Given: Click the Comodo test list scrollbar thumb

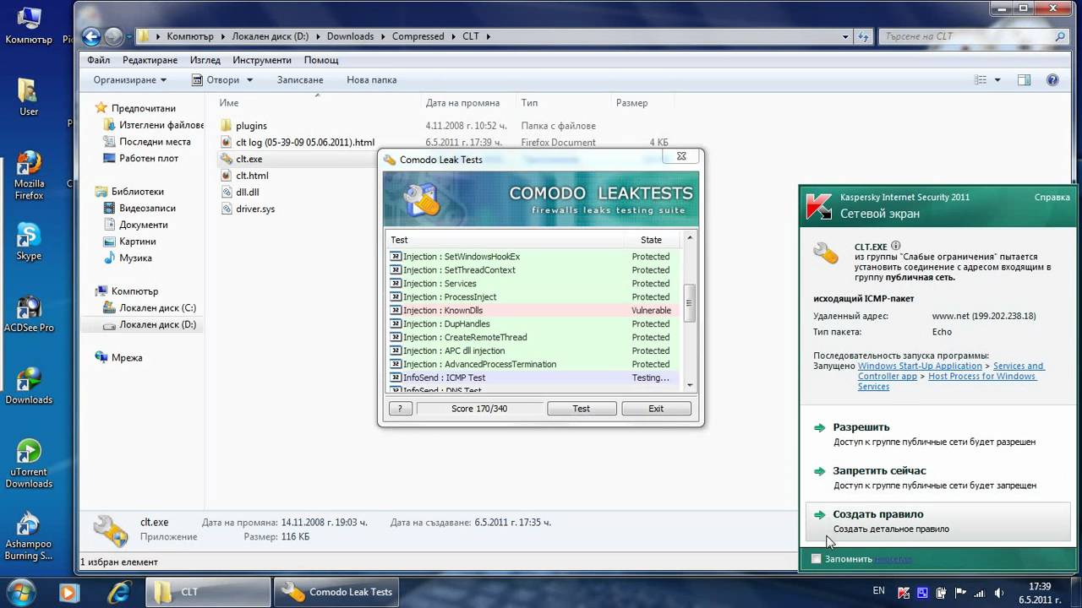Looking at the screenshot, I should click(x=689, y=302).
